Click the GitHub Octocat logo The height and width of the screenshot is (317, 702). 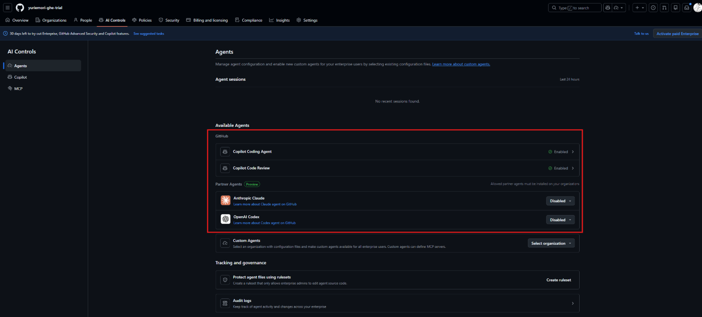click(x=20, y=8)
